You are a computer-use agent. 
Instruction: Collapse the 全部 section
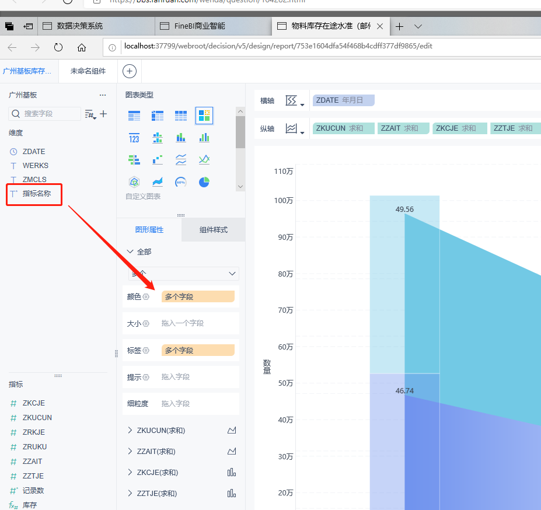pos(130,251)
